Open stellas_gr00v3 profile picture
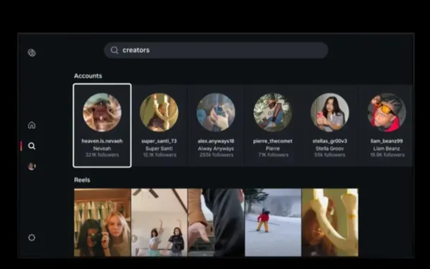Screen dimensions: 430x269 329,112
